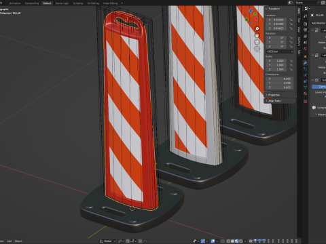326x244 pixels.
Task: Toggle viewport gizmos display
Action: [x=203, y=241]
